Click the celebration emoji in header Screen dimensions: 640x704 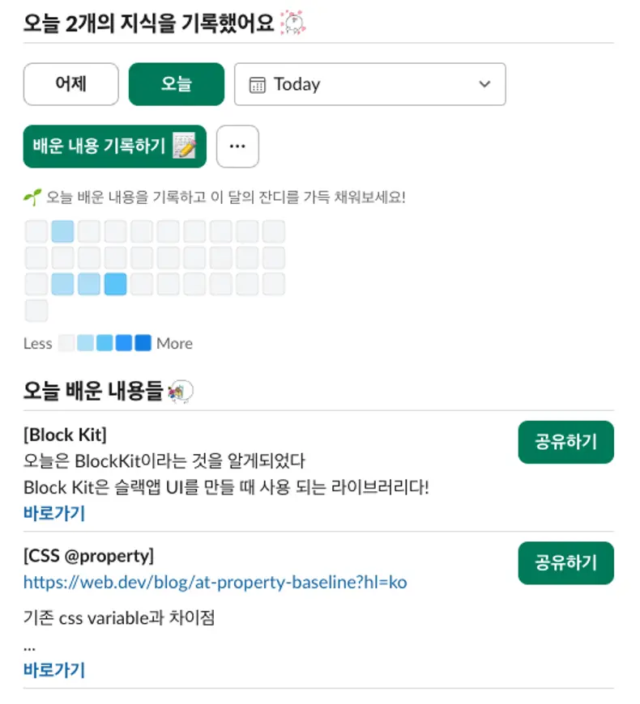click(292, 23)
